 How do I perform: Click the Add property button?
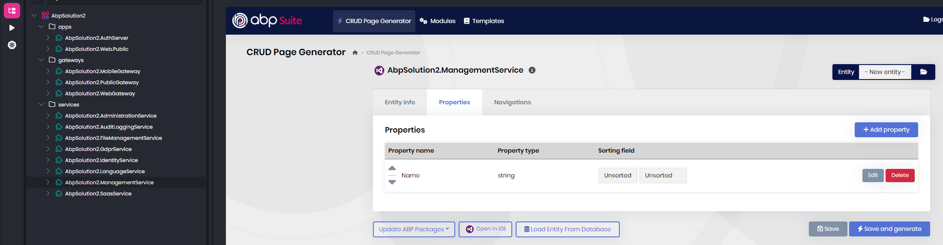[886, 130]
